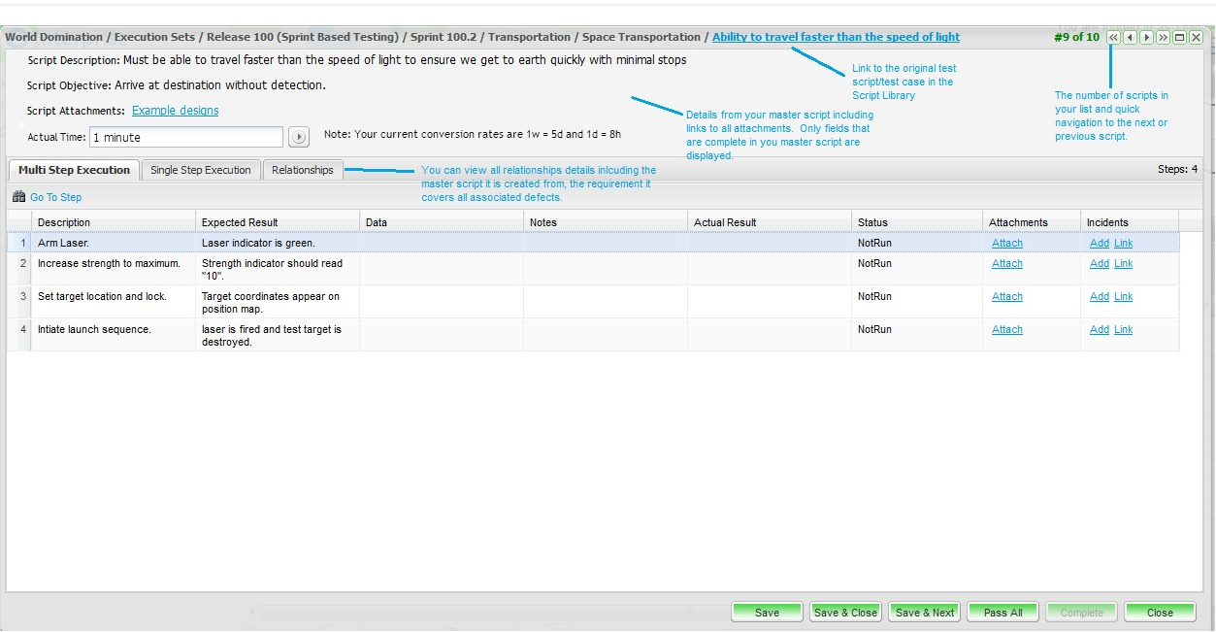Open the 'Ability to travel faster' script link
Screen dimensions: 1216x632
(x=836, y=37)
